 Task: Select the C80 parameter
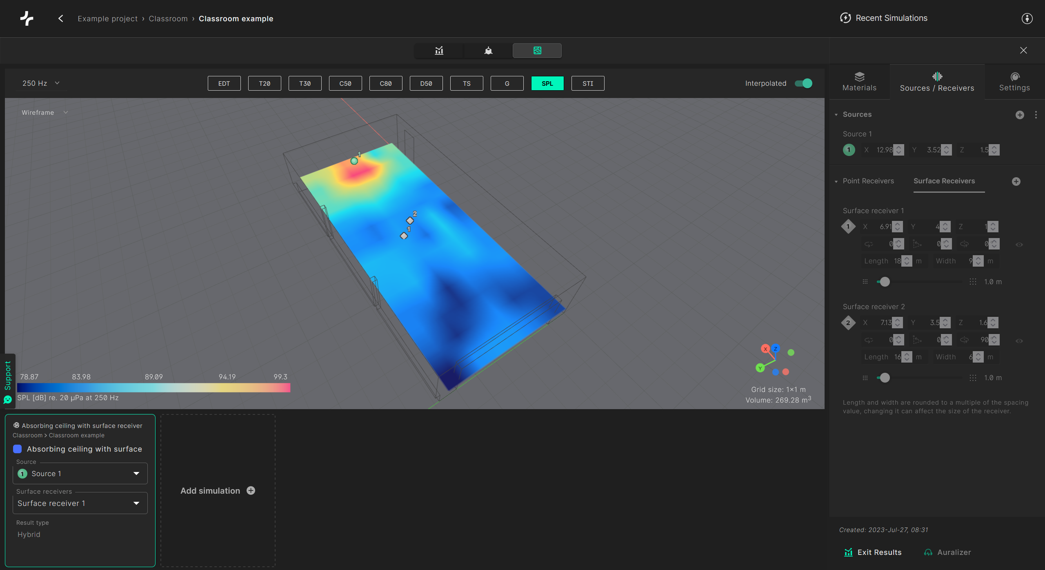tap(386, 83)
